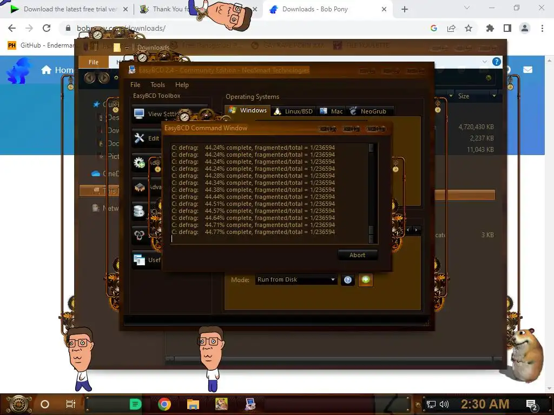This screenshot has width=554, height=415.
Task: Open the Mode dropdown showing Run from Disk
Action: tap(296, 279)
